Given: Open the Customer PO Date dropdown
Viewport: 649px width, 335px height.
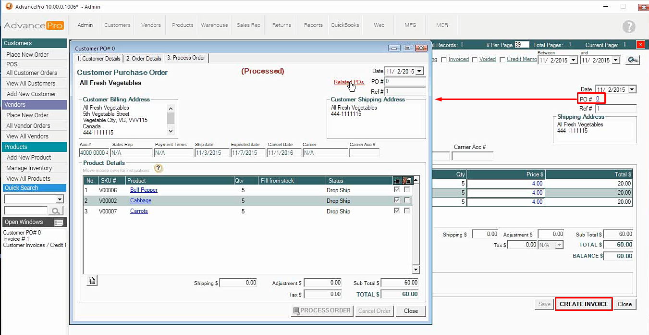Looking at the screenshot, I should pyautogui.click(x=419, y=71).
